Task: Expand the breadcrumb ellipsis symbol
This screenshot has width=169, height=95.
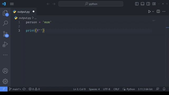Action: coord(35,18)
